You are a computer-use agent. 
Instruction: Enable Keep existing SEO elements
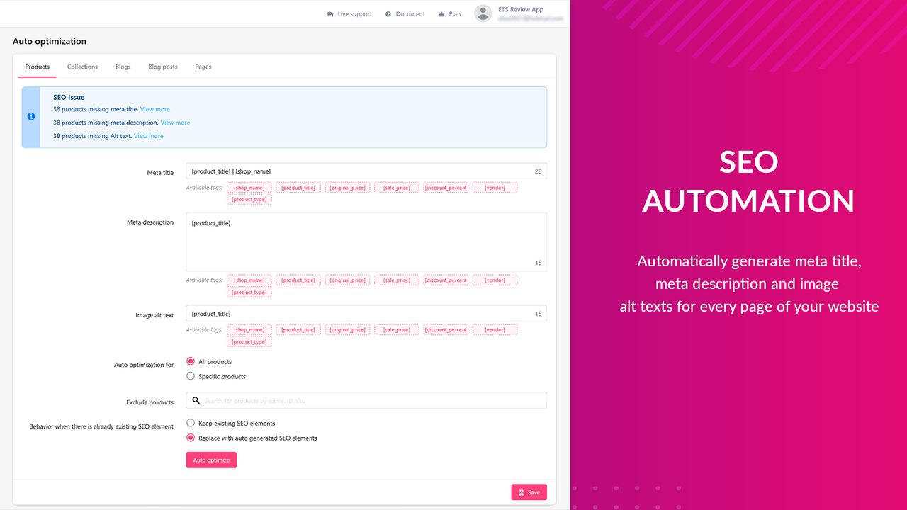pyautogui.click(x=190, y=422)
